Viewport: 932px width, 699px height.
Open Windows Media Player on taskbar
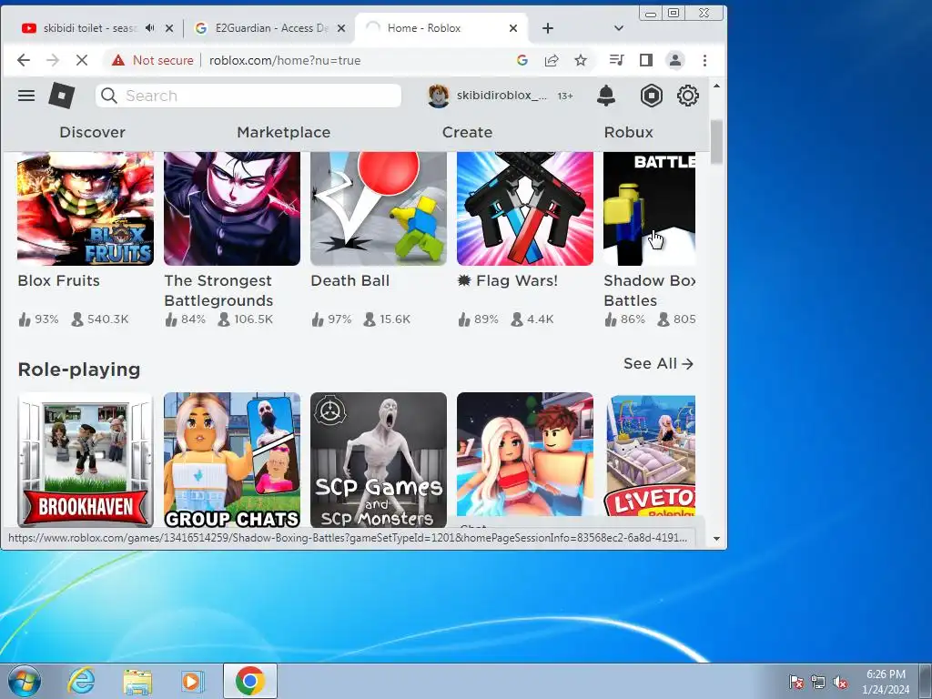pyautogui.click(x=191, y=681)
